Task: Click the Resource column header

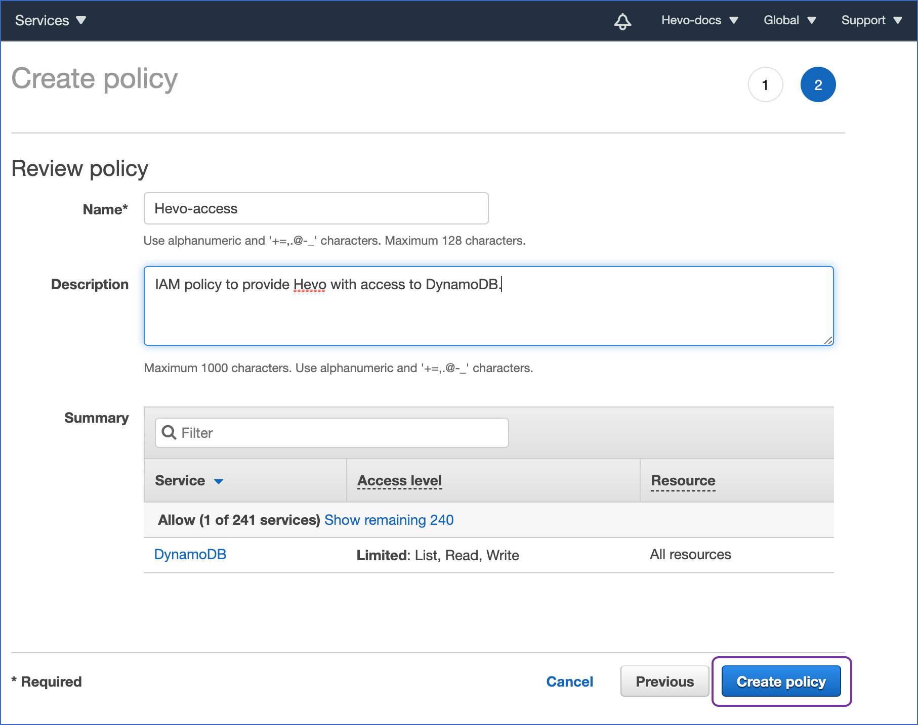Action: point(683,480)
